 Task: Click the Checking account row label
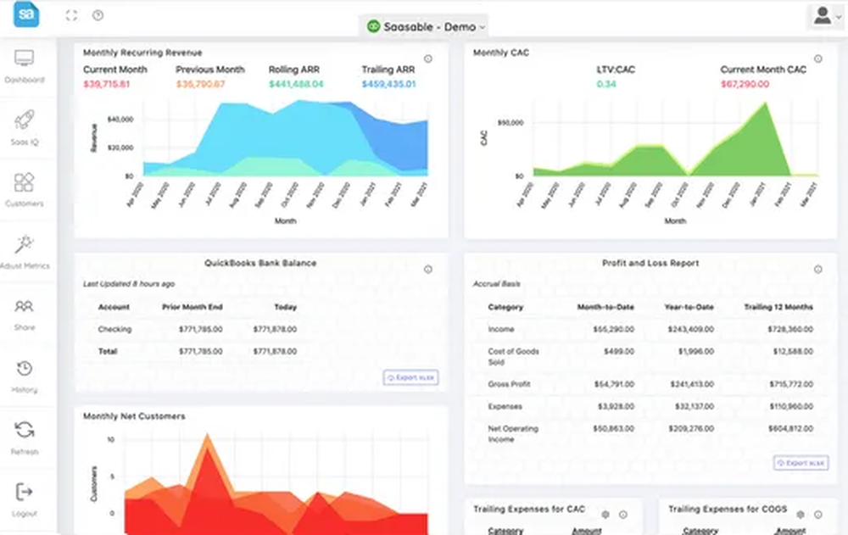(x=114, y=329)
